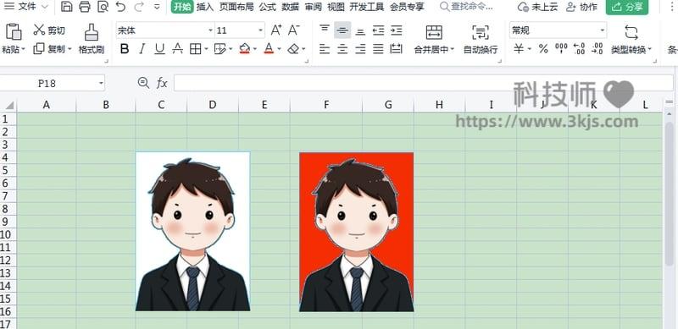Screen dimensions: 678x329
Task: Open the fill color dropdown arrow
Action: (255, 49)
